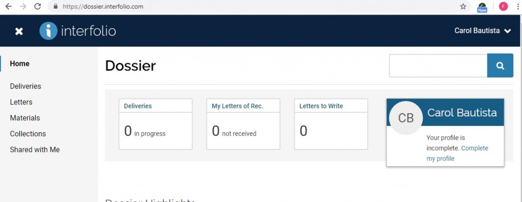522x202 pixels.
Task: Reload the page in the browser
Action: pos(38,6)
